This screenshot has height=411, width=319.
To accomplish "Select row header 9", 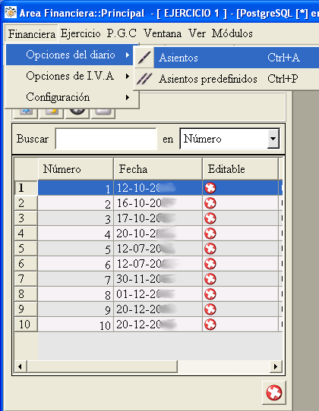I will (x=26, y=309).
